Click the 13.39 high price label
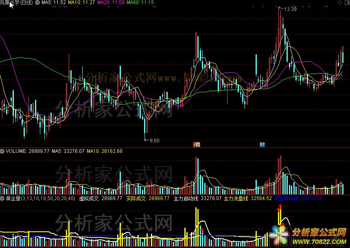350x248 pixels. coord(290,9)
